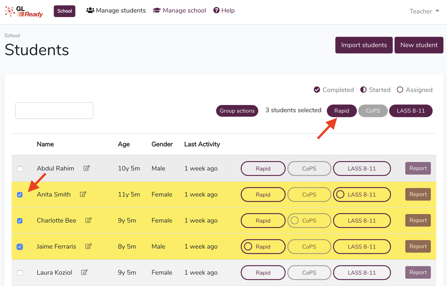447x286 pixels.
Task: Click the Manage school graduation cap icon
Action: tap(157, 10)
